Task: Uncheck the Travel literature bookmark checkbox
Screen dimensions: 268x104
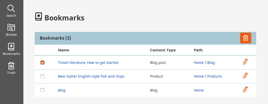Action: (42, 63)
